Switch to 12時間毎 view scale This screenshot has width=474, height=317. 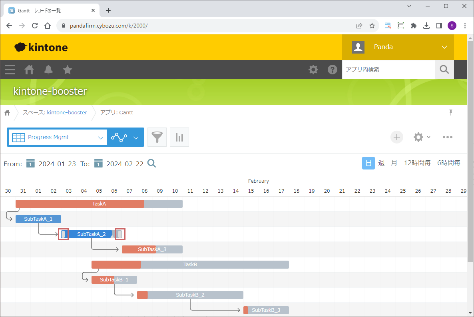(417, 163)
